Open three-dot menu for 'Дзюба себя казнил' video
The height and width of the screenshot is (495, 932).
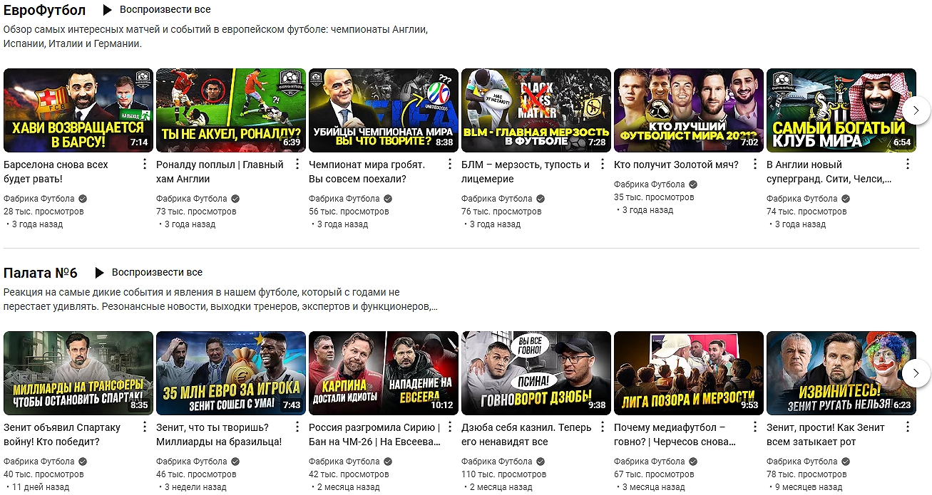tap(603, 427)
